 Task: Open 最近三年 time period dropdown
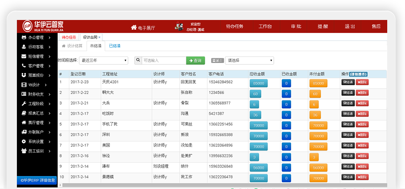(x=104, y=61)
